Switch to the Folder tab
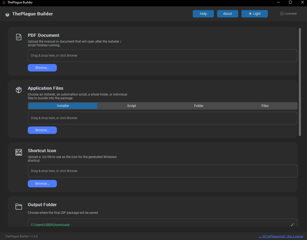 click(x=199, y=106)
